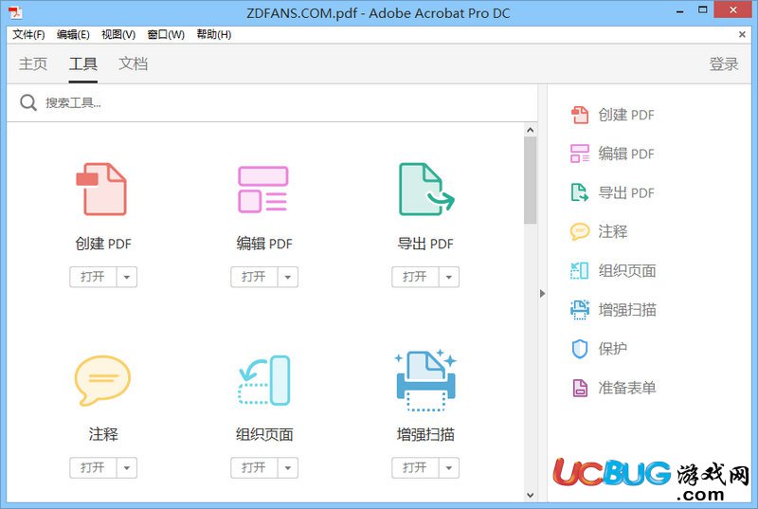Click 增强扫描 label in right sidebar
Screen dimensions: 758x509
(x=627, y=309)
